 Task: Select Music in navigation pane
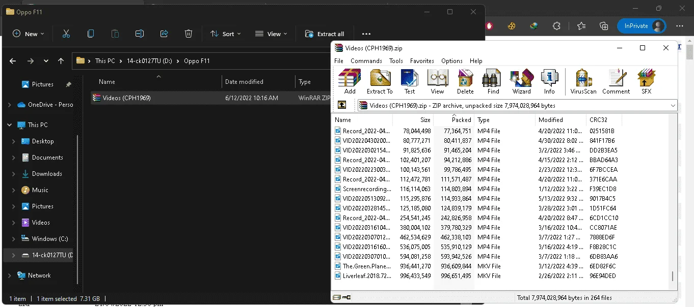[40, 190]
